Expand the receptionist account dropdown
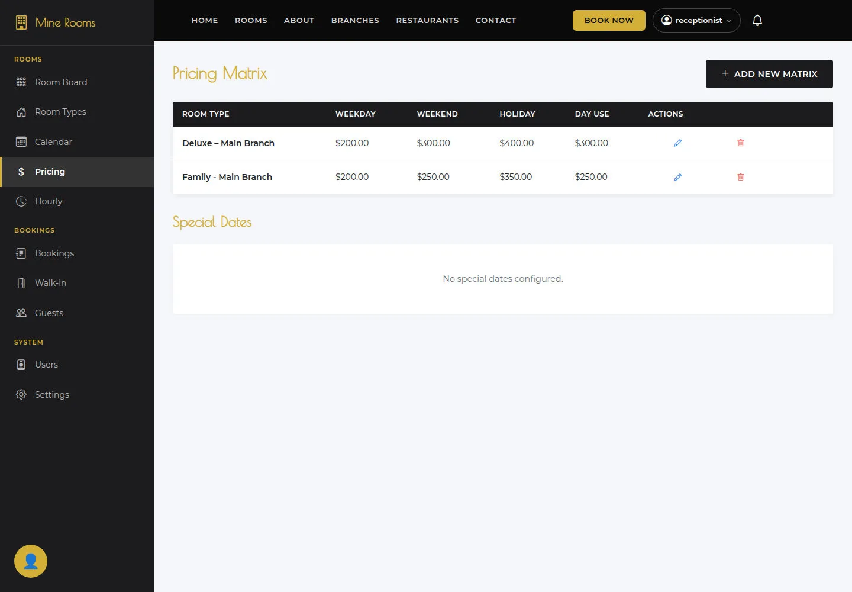The width and height of the screenshot is (852, 592). click(x=696, y=21)
